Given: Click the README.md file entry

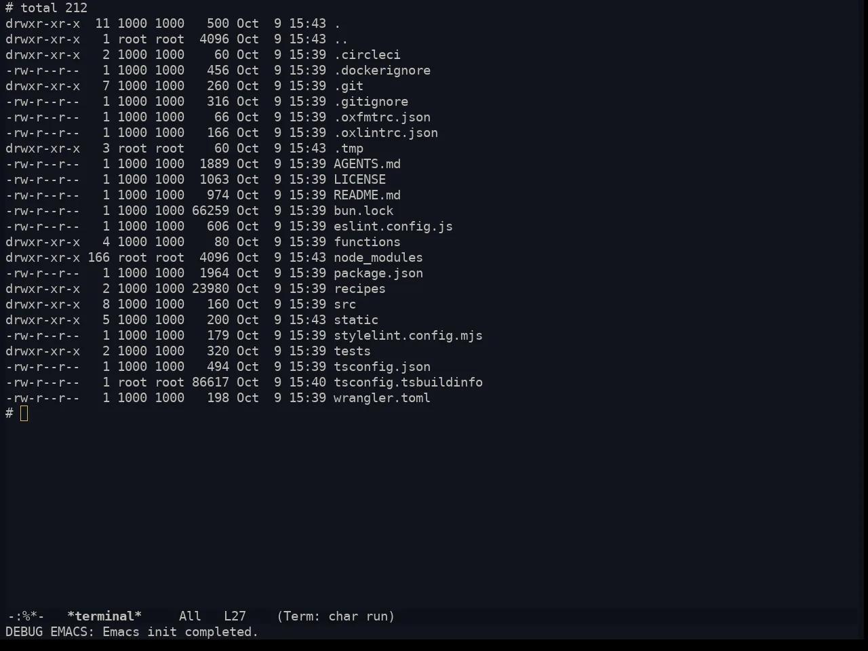Looking at the screenshot, I should point(367,195).
